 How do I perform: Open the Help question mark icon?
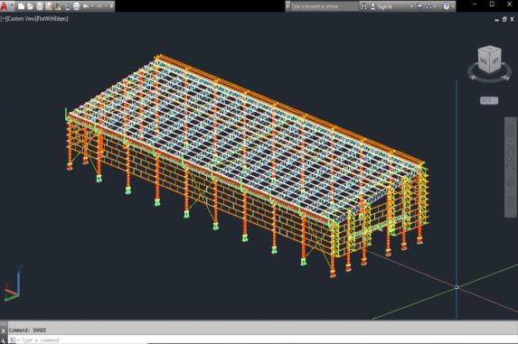tap(446, 6)
